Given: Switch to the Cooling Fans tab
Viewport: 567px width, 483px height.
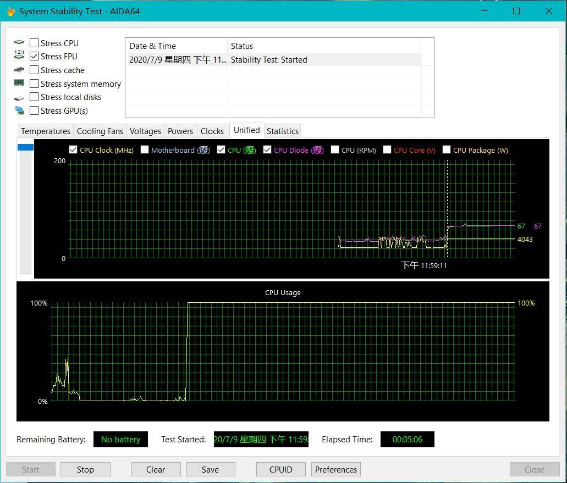Looking at the screenshot, I should tap(100, 131).
